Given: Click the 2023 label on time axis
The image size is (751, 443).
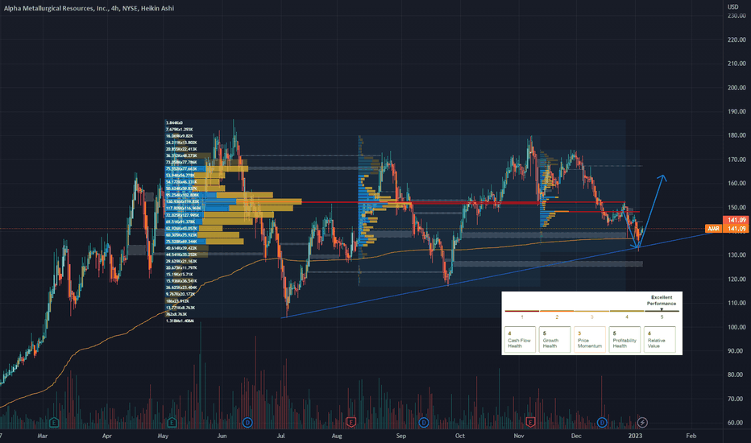Looking at the screenshot, I should coord(635,436).
